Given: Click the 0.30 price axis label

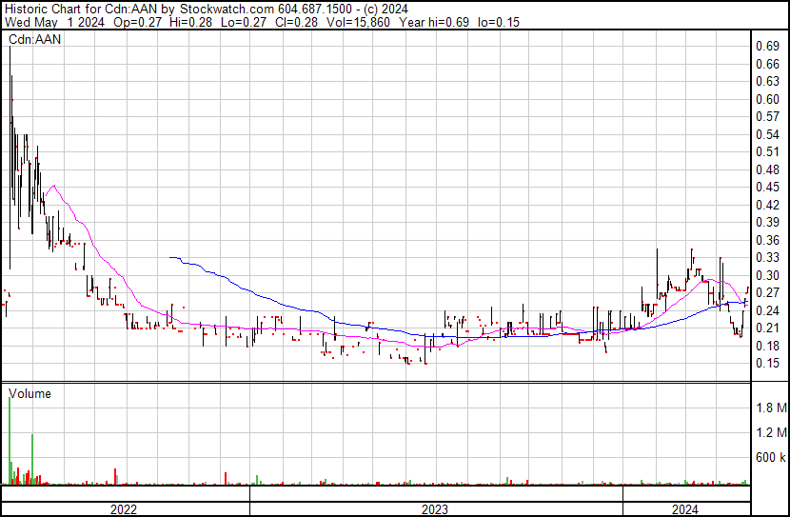Looking at the screenshot, I should tap(767, 275).
